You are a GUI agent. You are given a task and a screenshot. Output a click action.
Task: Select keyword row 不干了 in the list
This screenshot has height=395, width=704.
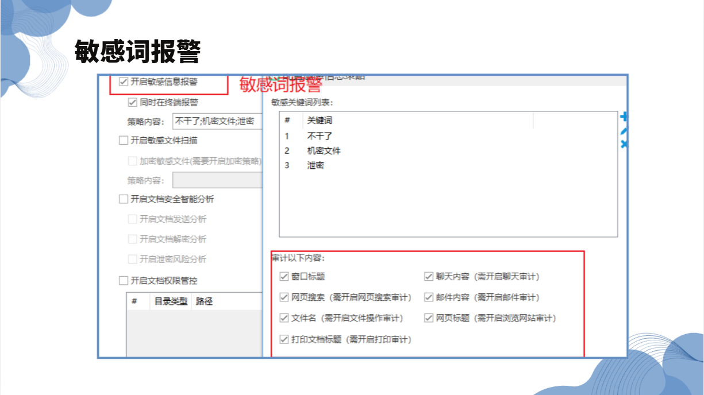pyautogui.click(x=320, y=136)
